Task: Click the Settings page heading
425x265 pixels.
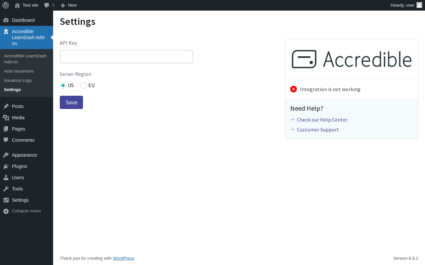Action: tap(78, 22)
